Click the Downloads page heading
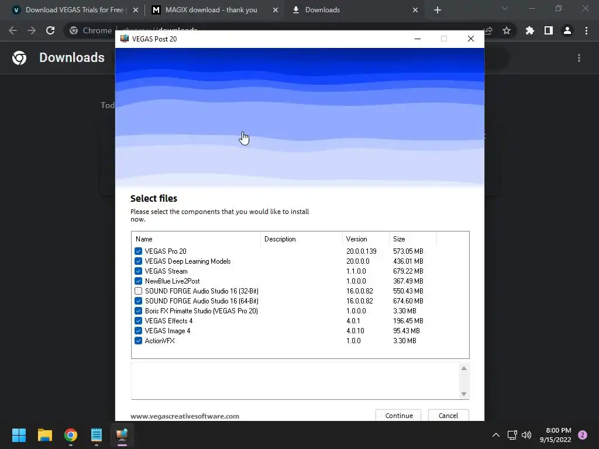Viewport: 599px width, 449px height. pyautogui.click(x=72, y=58)
